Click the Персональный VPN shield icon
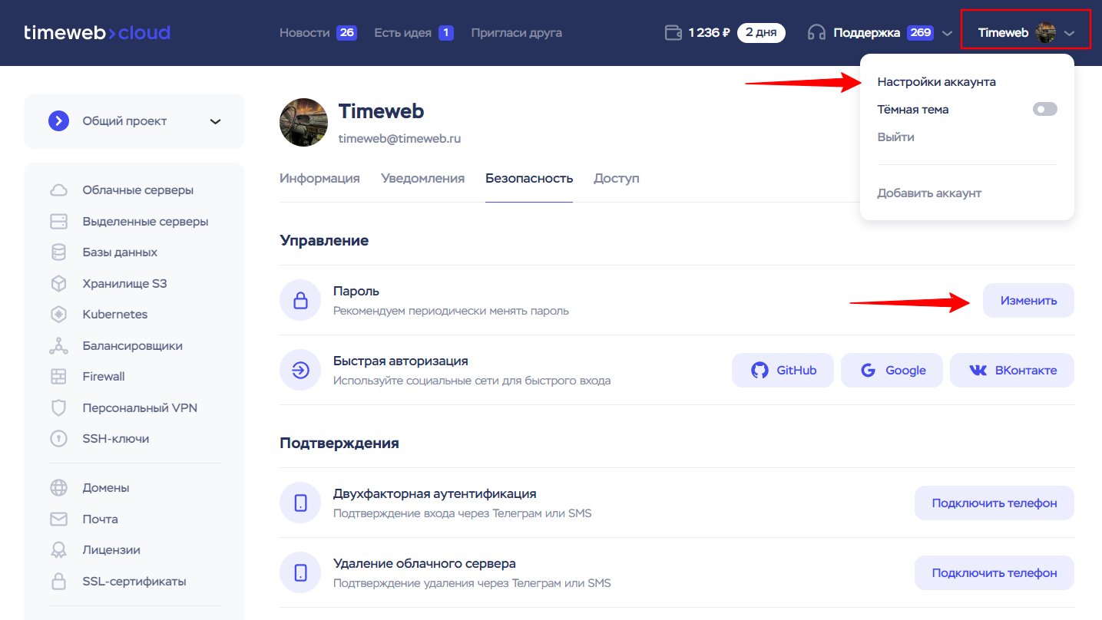Viewport: 1102px width, 620px height. tap(58, 408)
